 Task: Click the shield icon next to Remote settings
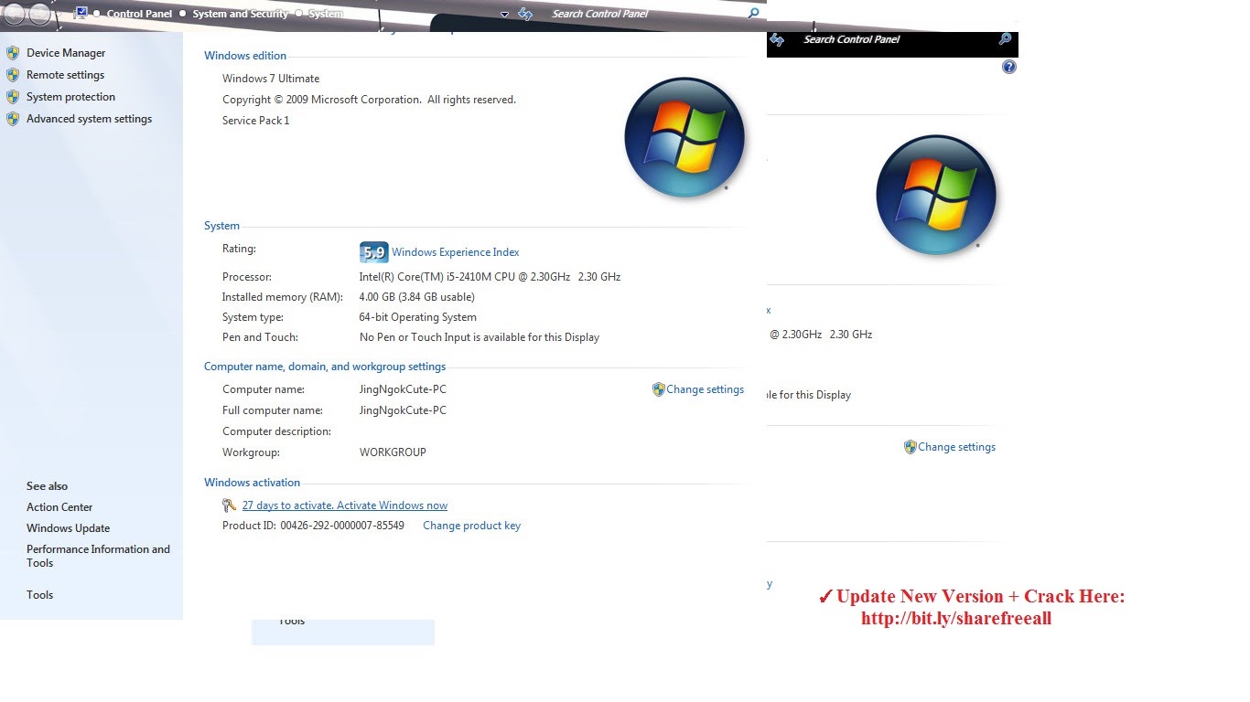click(x=13, y=75)
